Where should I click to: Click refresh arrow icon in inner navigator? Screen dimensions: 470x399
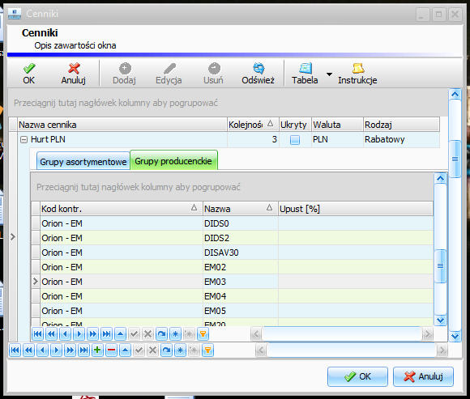[161, 333]
